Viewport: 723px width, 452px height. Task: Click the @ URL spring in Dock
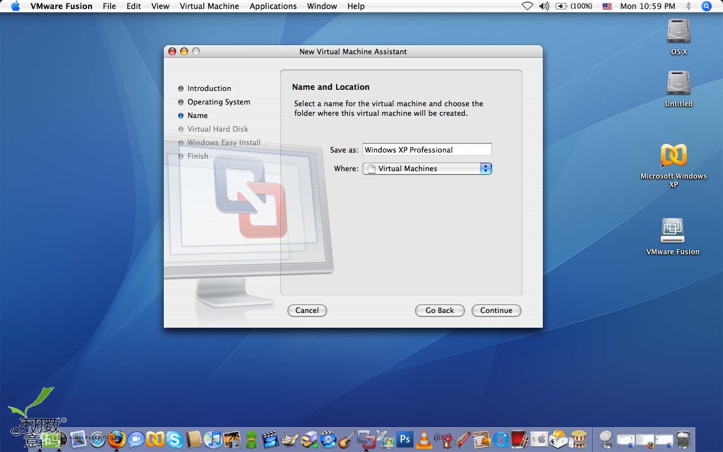coord(606,439)
